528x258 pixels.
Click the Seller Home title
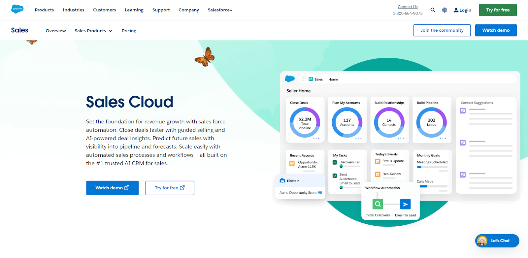298,91
